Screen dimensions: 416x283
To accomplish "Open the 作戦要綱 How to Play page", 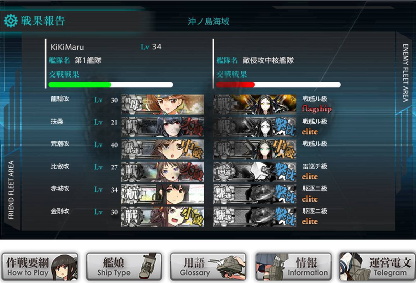I will [x=40, y=267].
